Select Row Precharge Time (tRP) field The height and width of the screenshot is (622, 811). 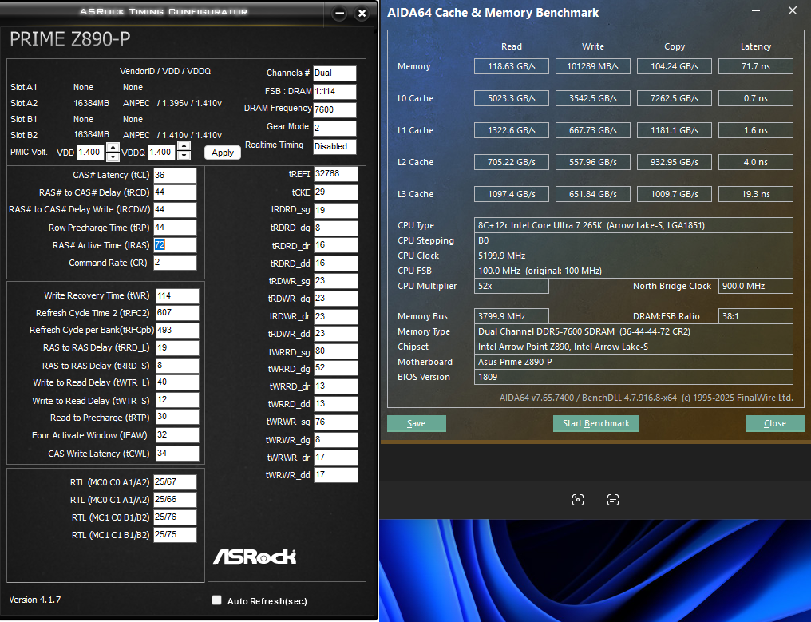coord(175,228)
